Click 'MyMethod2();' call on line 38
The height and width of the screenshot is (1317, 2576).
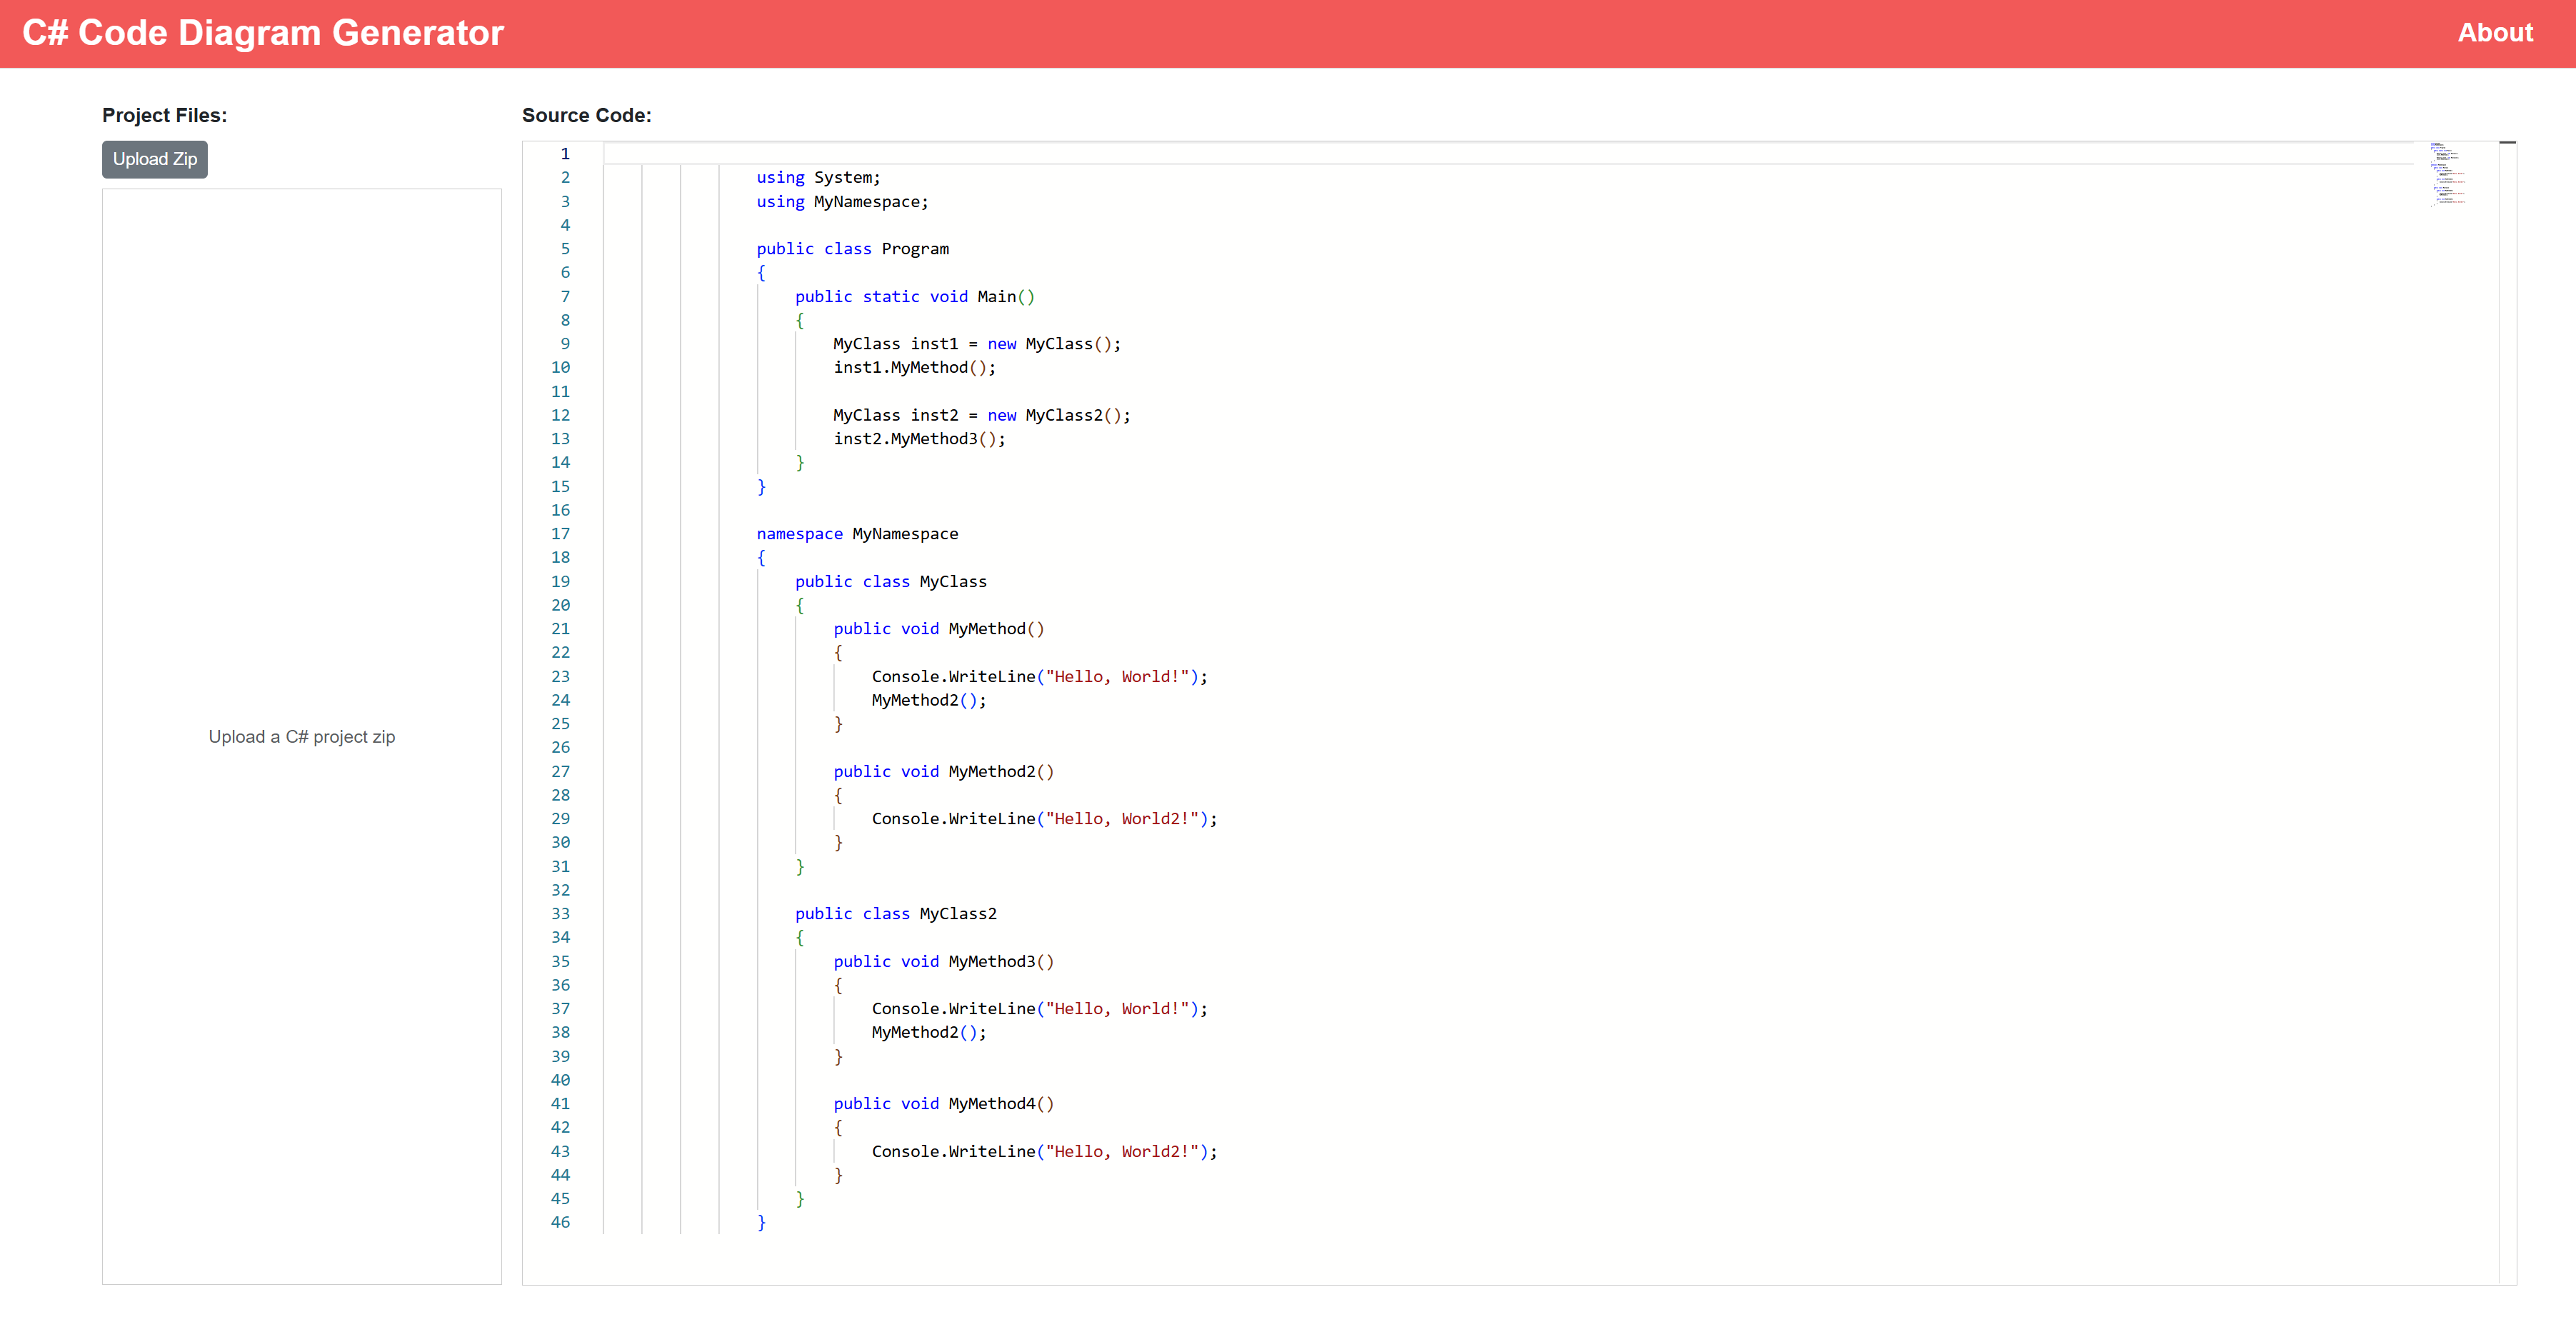[929, 1033]
